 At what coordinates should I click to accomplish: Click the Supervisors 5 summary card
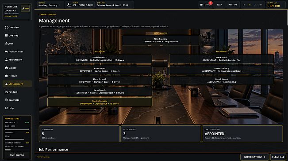[79, 134]
